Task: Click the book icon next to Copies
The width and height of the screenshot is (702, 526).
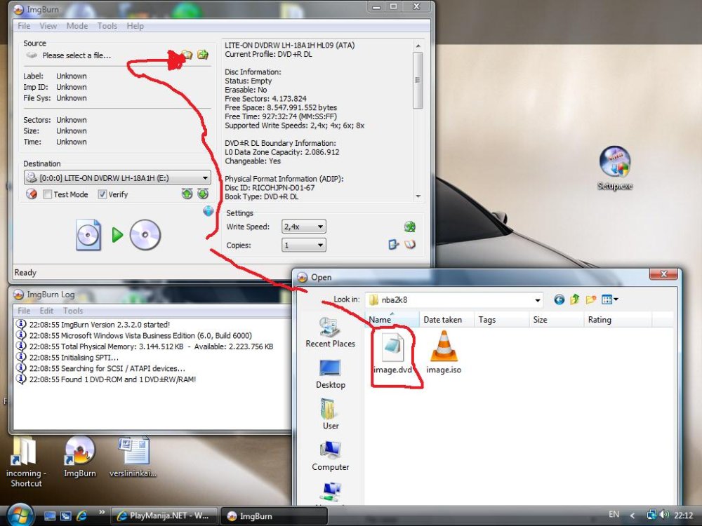Action: pos(410,245)
